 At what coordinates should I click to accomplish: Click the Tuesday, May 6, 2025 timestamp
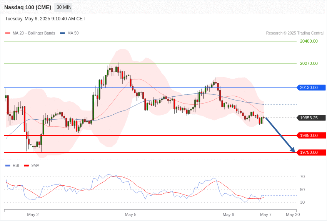coord(45,19)
